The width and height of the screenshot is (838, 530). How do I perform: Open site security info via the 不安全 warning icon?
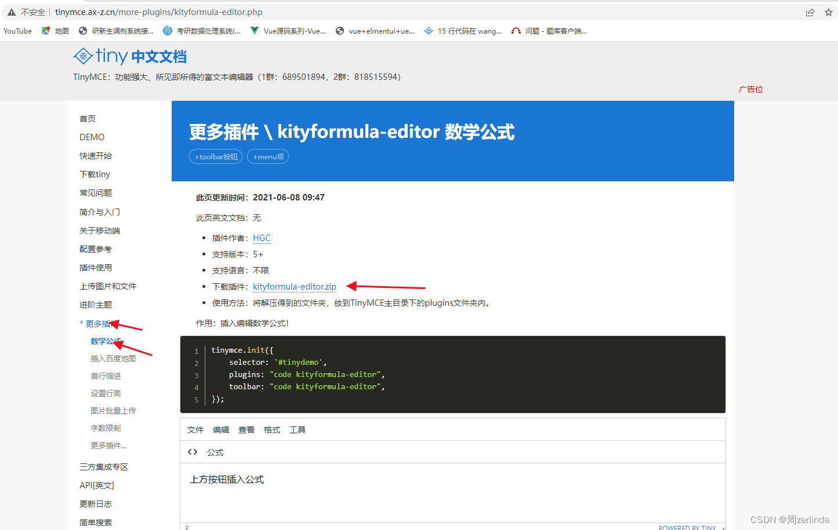11,12
